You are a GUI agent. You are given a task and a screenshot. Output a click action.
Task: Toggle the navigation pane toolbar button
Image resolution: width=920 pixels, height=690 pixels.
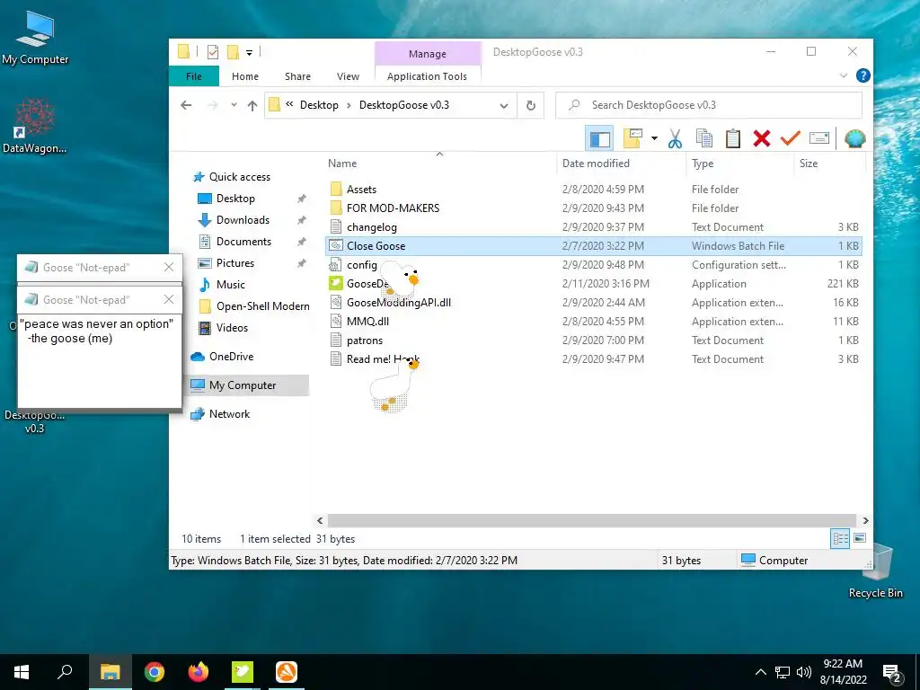(x=599, y=138)
